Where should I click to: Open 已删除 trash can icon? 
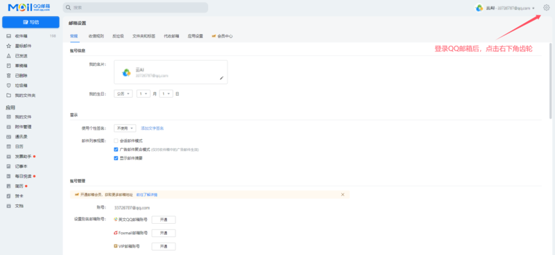9,76
